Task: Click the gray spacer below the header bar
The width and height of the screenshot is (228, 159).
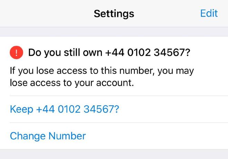Action: click(114, 32)
